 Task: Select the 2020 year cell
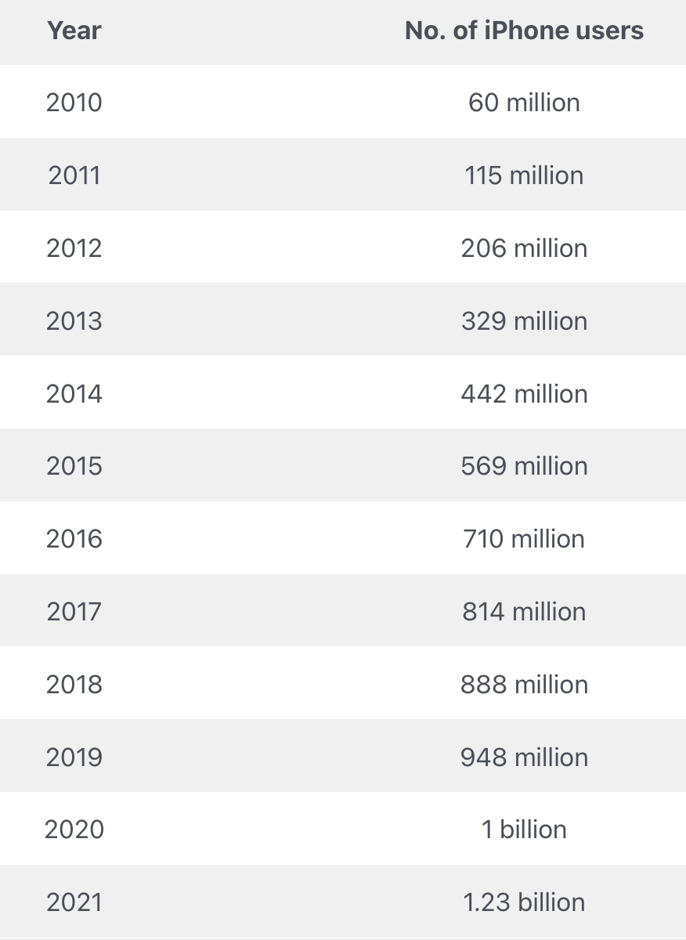[74, 829]
